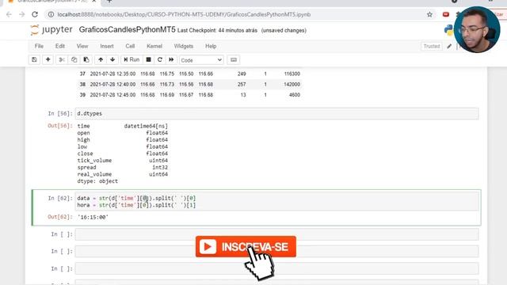Viewport: 507px width, 285px height.
Task: Move selected cell up arrow
Action: (x=101, y=60)
